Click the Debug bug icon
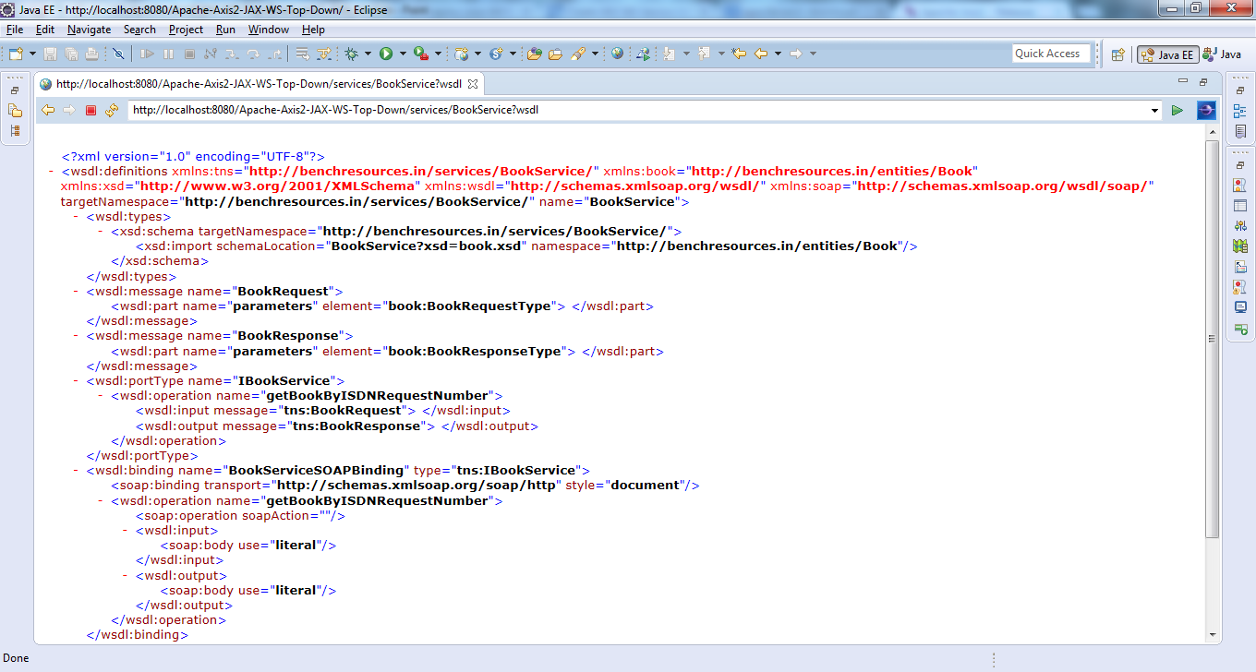Viewport: 1256px width, 672px height. [x=352, y=54]
